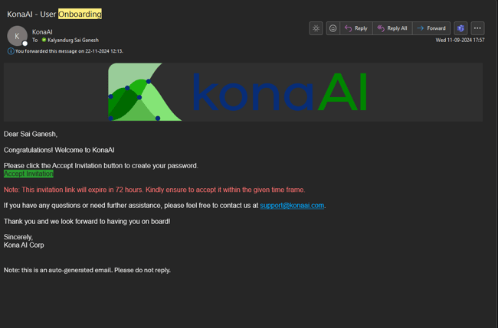498x328 pixels.
Task: Click the auto-generated email note
Action: click(x=87, y=271)
